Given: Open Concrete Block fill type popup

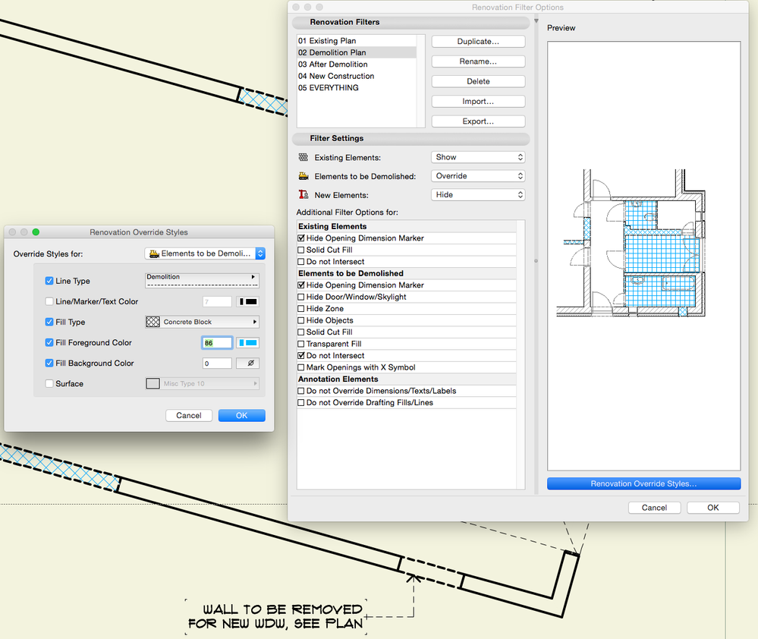Looking at the screenshot, I should tap(202, 322).
